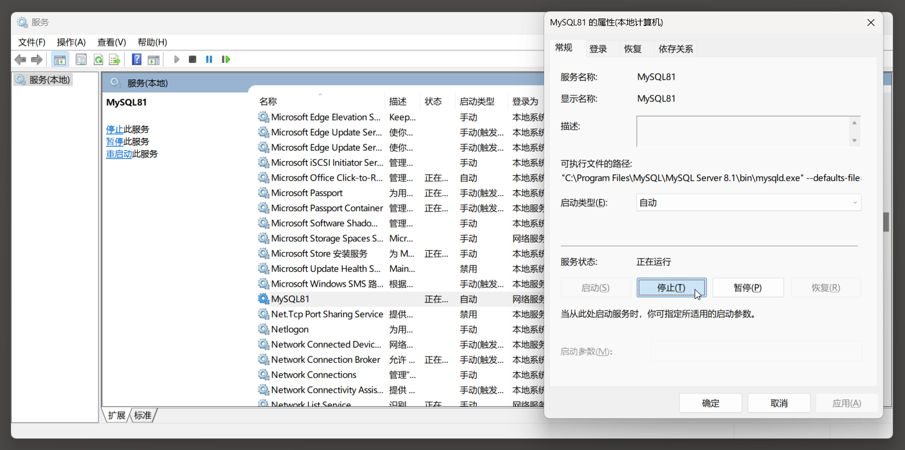
Task: Select Microsoft Storage Spaces S... row
Action: 401,238
